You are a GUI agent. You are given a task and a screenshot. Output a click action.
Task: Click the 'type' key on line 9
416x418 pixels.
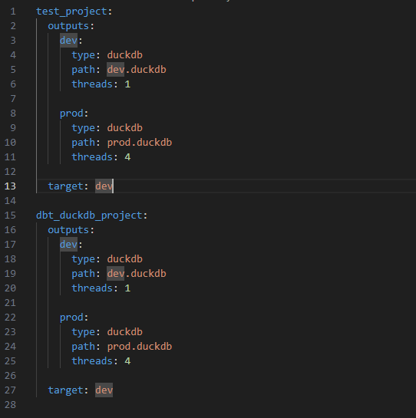click(83, 128)
